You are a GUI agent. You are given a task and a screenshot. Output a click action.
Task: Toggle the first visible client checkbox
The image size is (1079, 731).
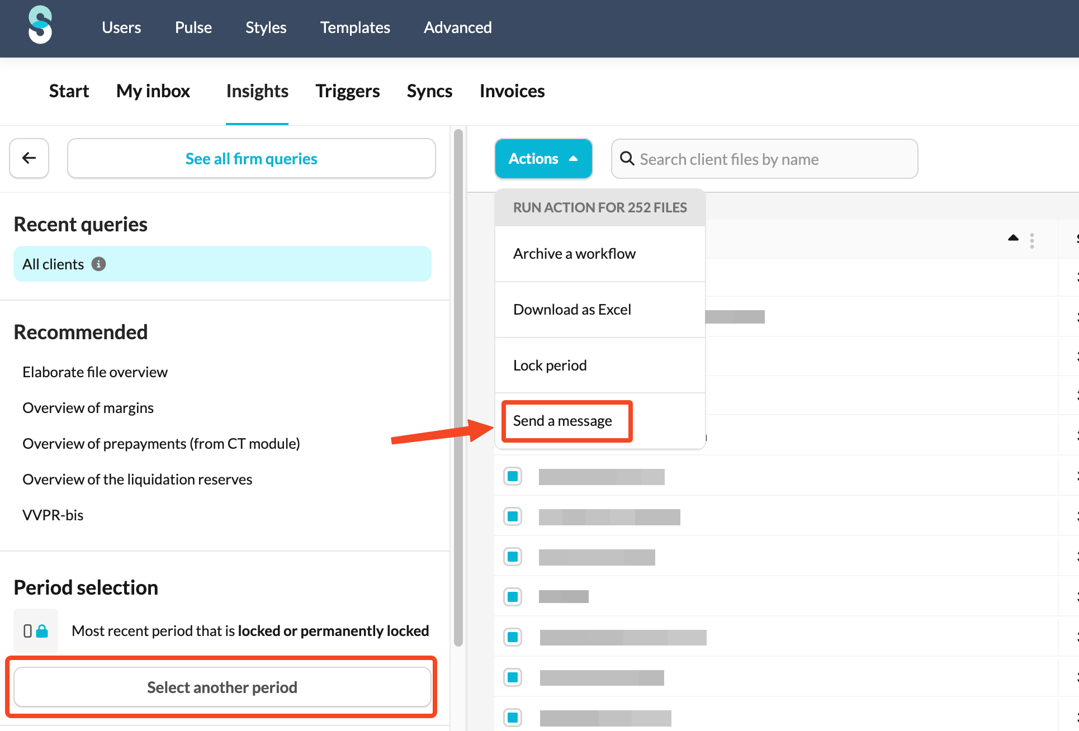pos(512,476)
